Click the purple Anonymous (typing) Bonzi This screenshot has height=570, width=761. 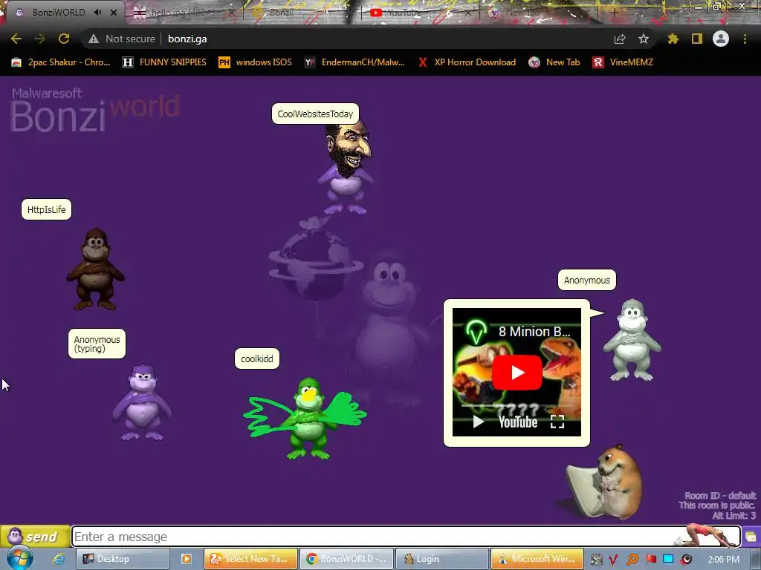(x=141, y=402)
